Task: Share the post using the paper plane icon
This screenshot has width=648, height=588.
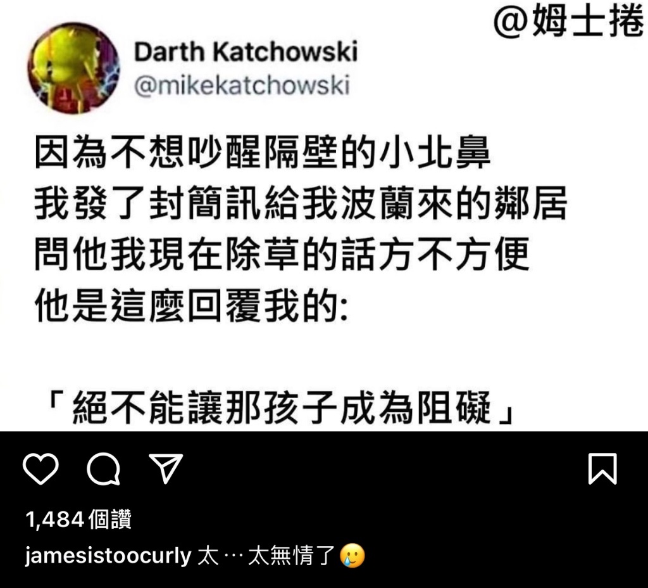Action: [166, 468]
